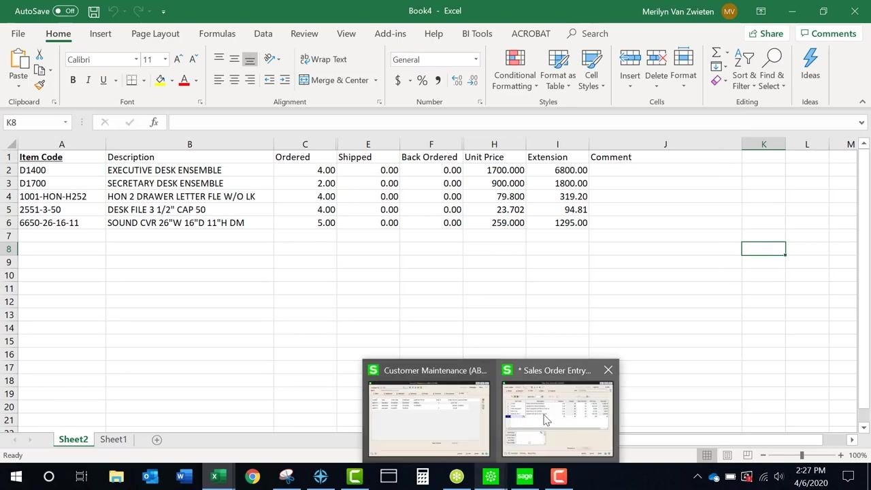Save the workbook using the floppy disk icon
This screenshot has height=490, width=871.
pyautogui.click(x=94, y=12)
